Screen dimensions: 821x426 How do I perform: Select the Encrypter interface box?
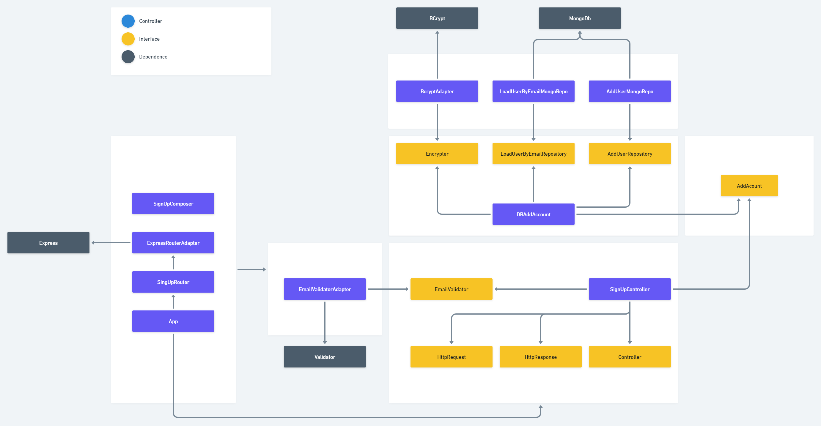(x=437, y=154)
